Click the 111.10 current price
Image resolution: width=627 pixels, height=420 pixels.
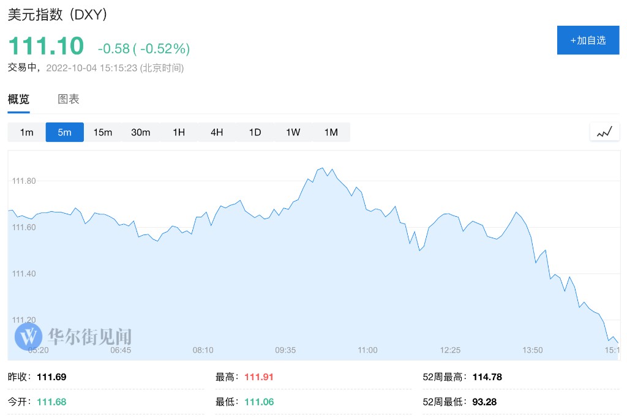(x=46, y=47)
